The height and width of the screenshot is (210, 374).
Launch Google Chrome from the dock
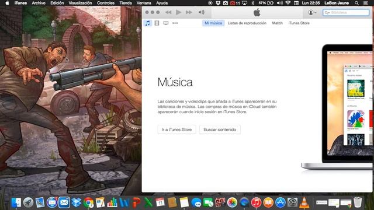[x=88, y=202]
